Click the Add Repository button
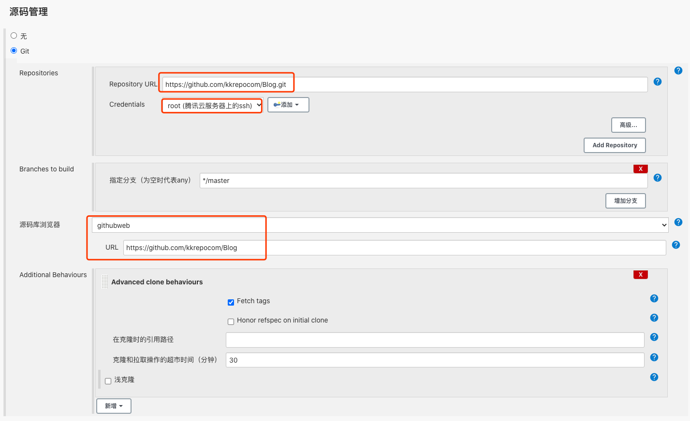690x421 pixels. [x=615, y=145]
